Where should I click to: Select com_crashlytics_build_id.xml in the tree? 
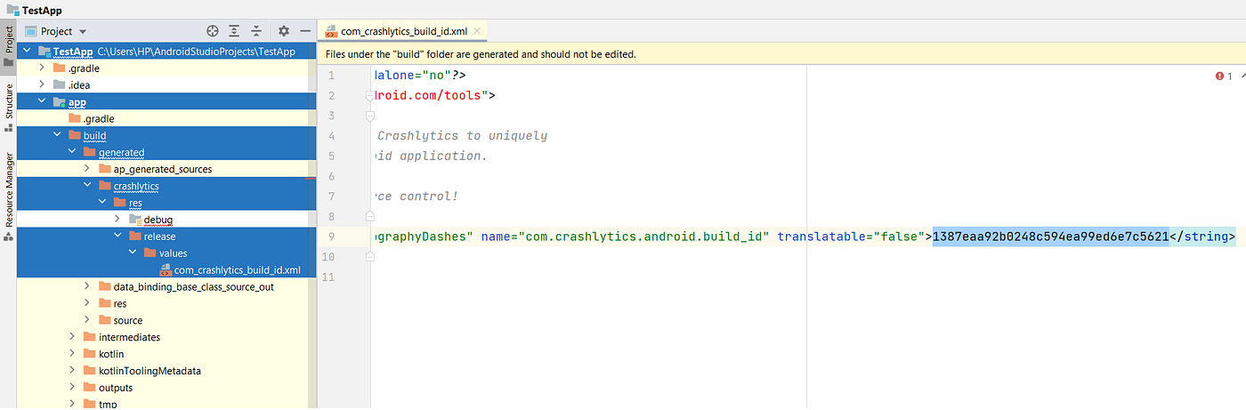(166, 270)
